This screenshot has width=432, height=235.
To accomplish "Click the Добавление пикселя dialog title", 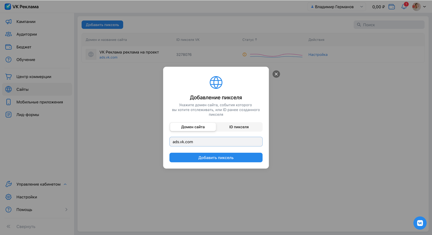I will click(216, 98).
